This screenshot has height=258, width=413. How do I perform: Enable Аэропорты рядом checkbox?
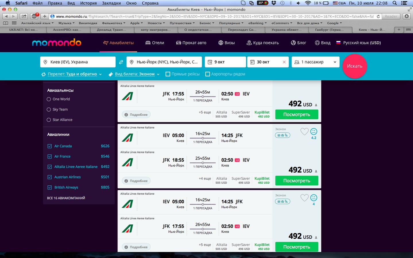point(208,74)
